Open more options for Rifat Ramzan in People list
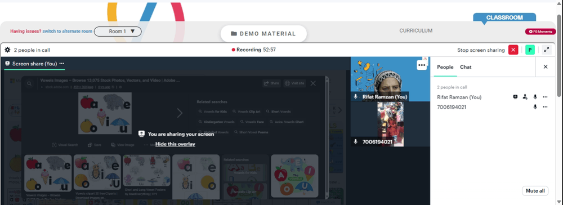 (x=545, y=97)
